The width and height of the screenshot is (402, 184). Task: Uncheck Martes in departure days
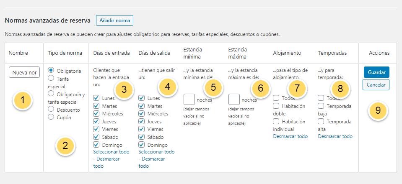[142, 106]
